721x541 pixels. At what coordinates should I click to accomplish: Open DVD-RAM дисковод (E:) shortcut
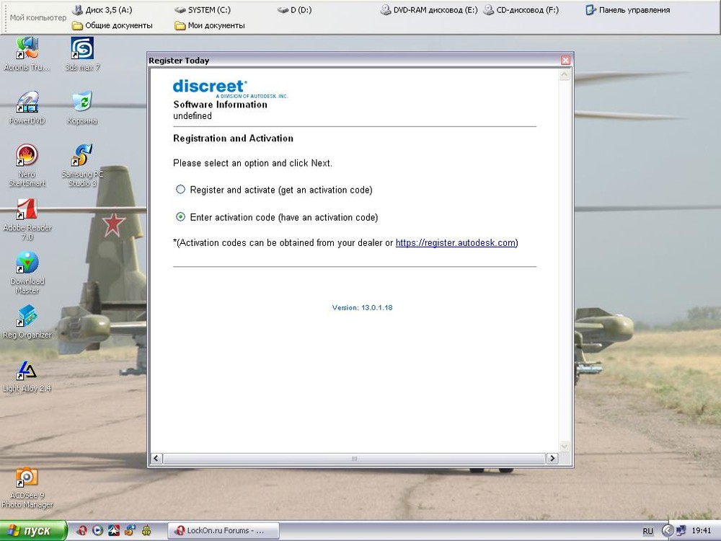(x=429, y=9)
